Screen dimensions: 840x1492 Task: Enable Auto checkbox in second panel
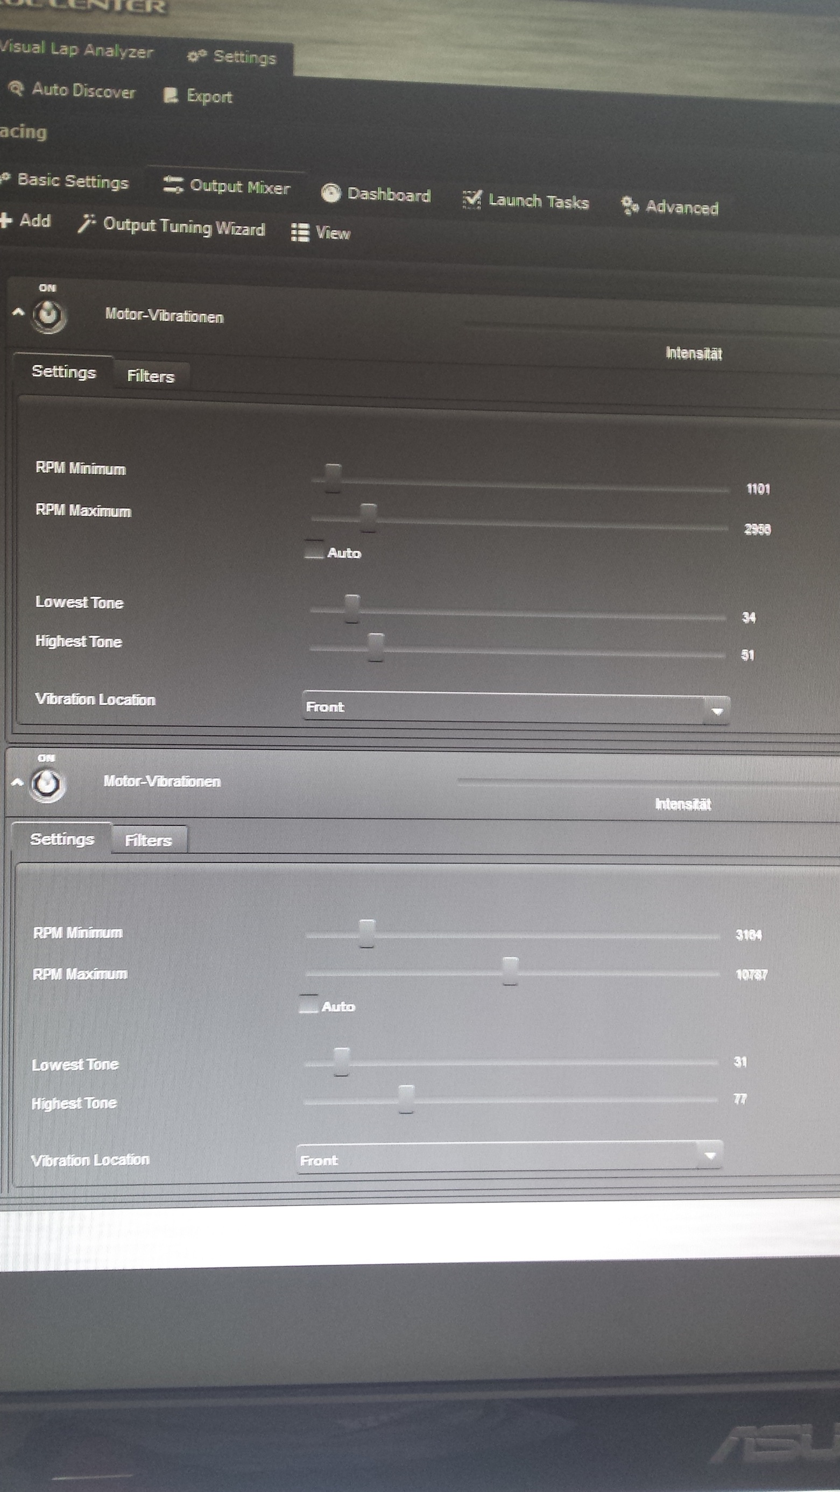[x=308, y=1004]
